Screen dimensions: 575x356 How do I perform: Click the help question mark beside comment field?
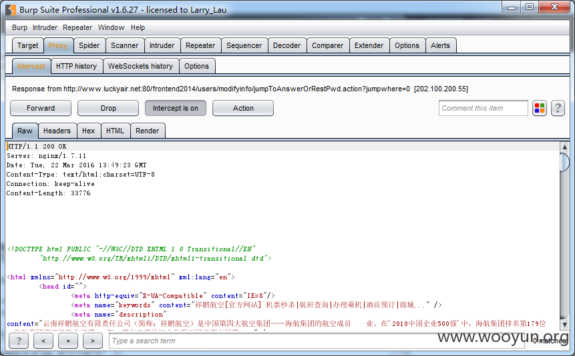pyautogui.click(x=558, y=108)
